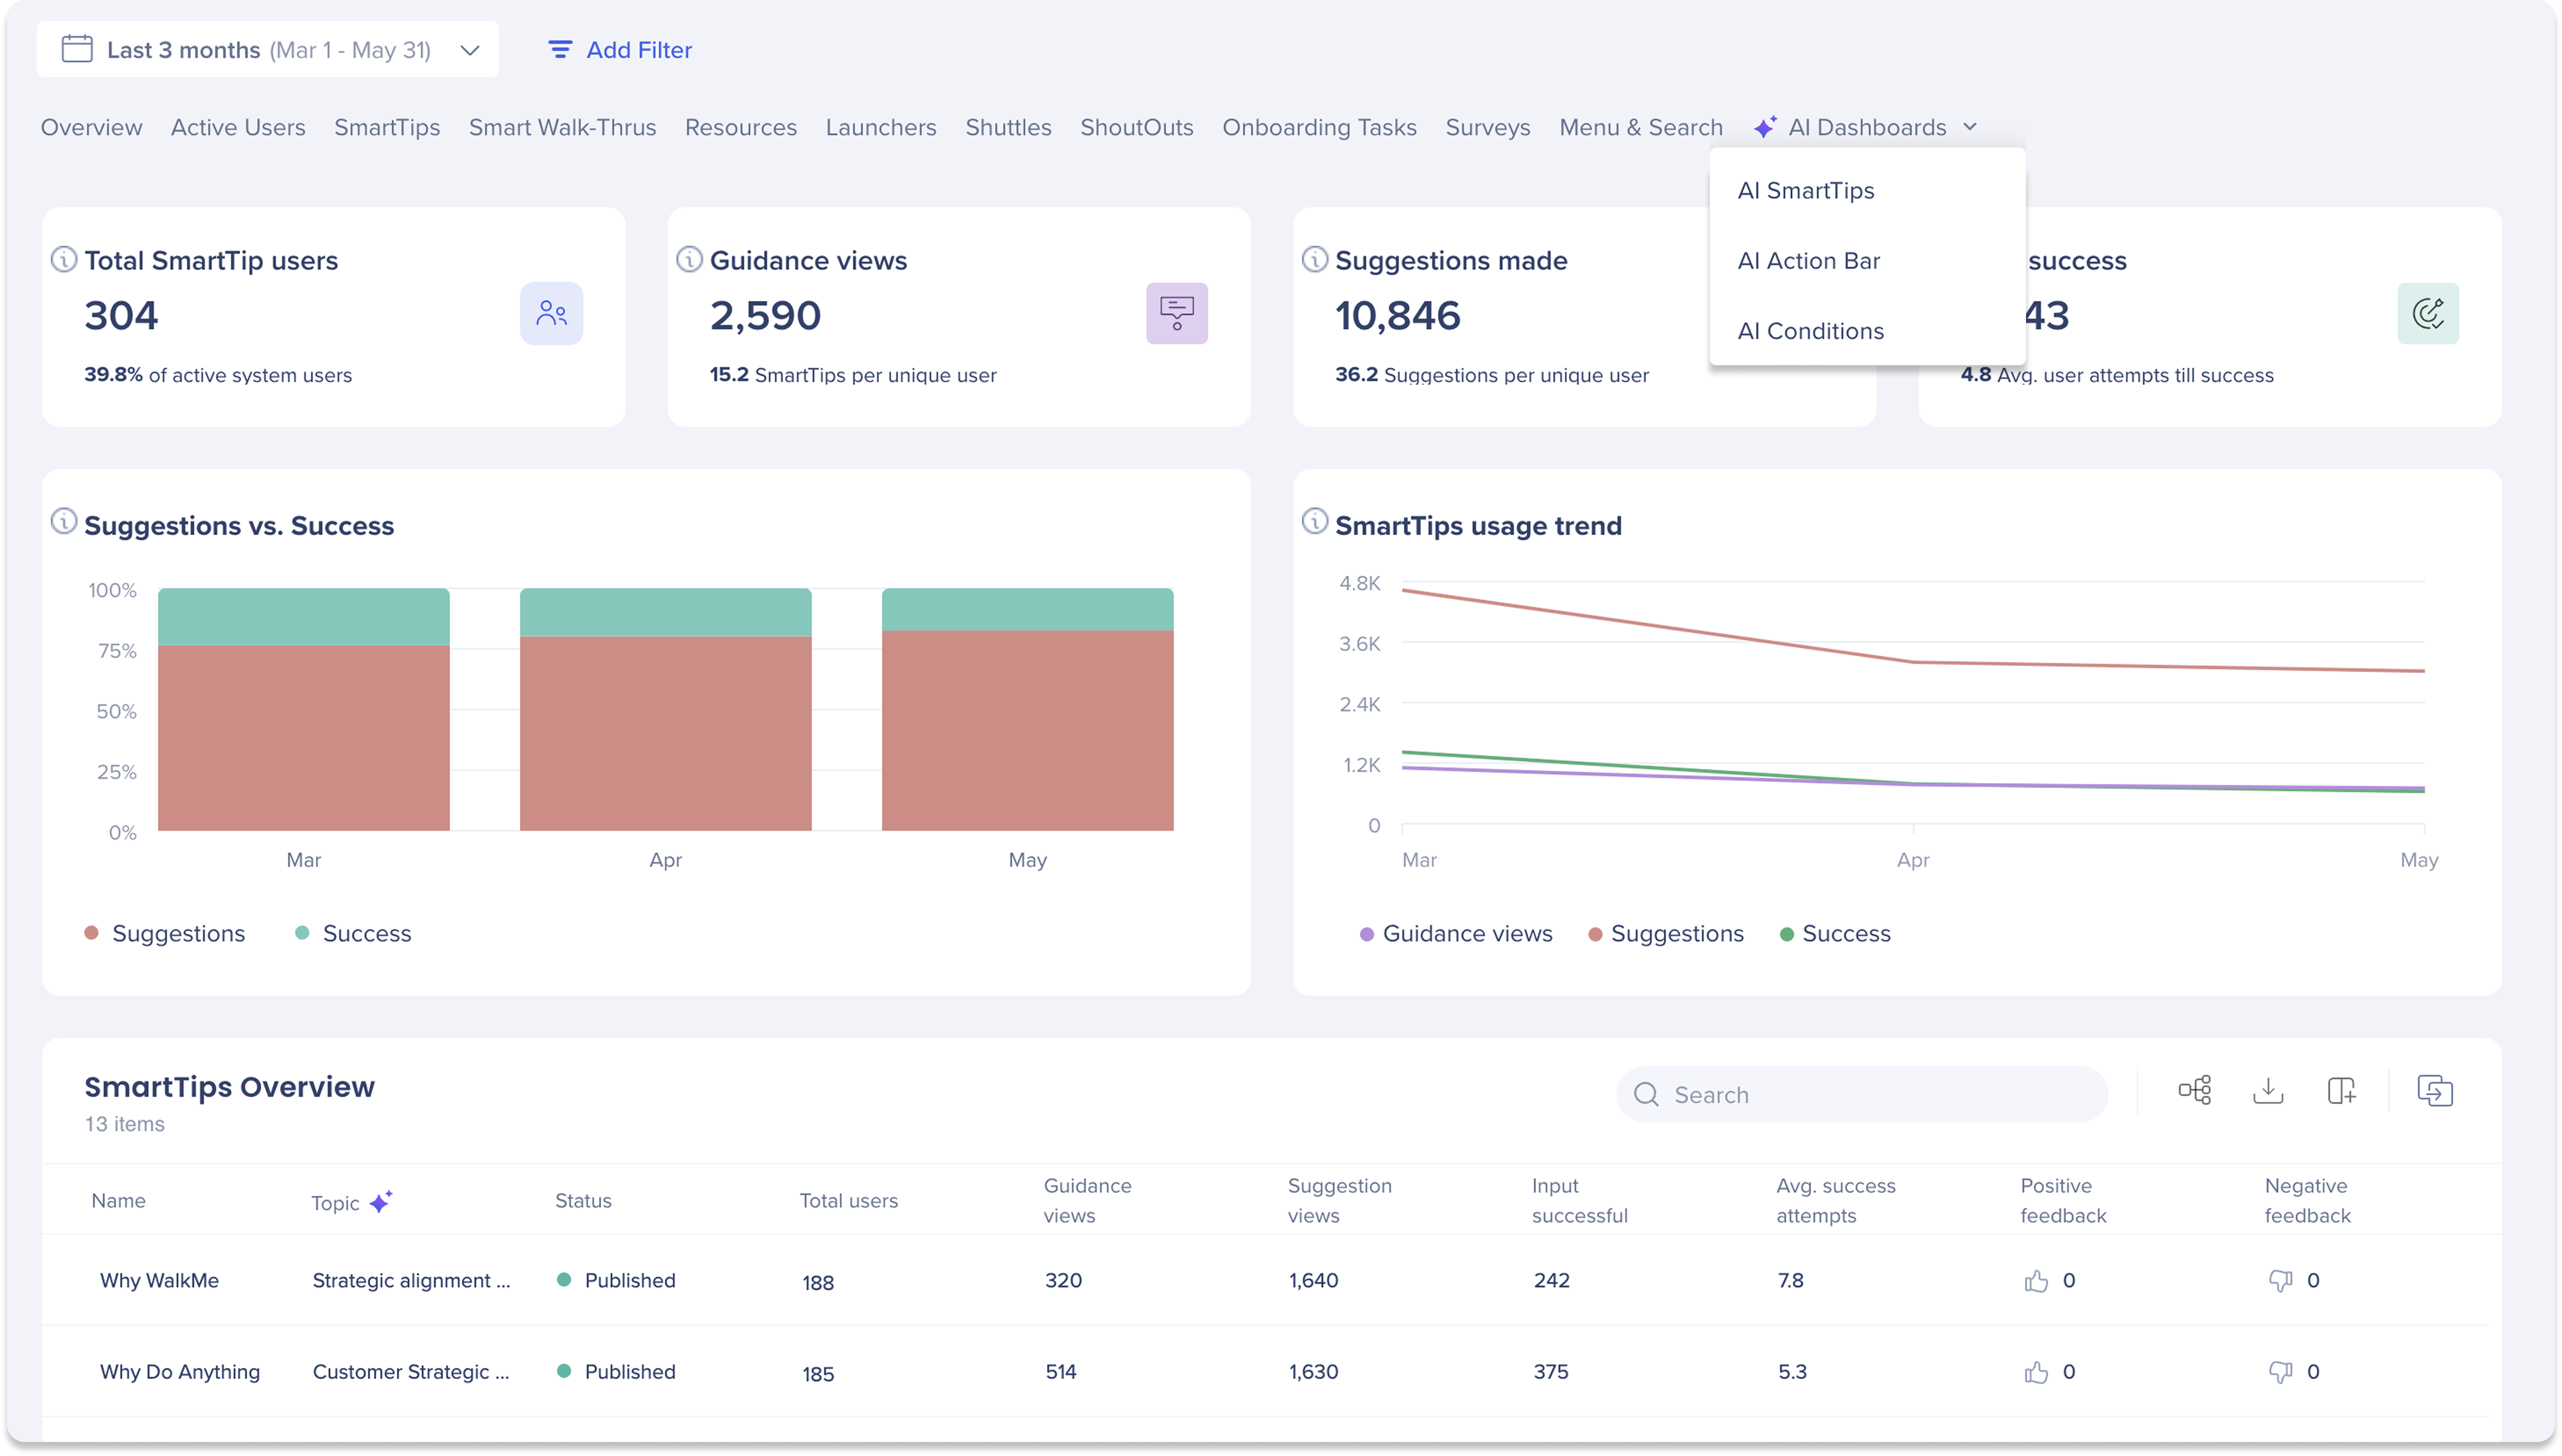Toggle Suggestions legend in usage trend chart

(x=1666, y=933)
